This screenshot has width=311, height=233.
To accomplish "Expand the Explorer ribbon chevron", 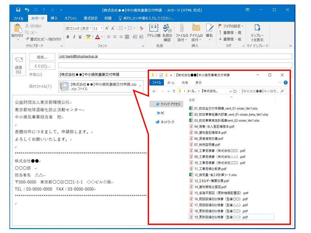I will [280, 83].
